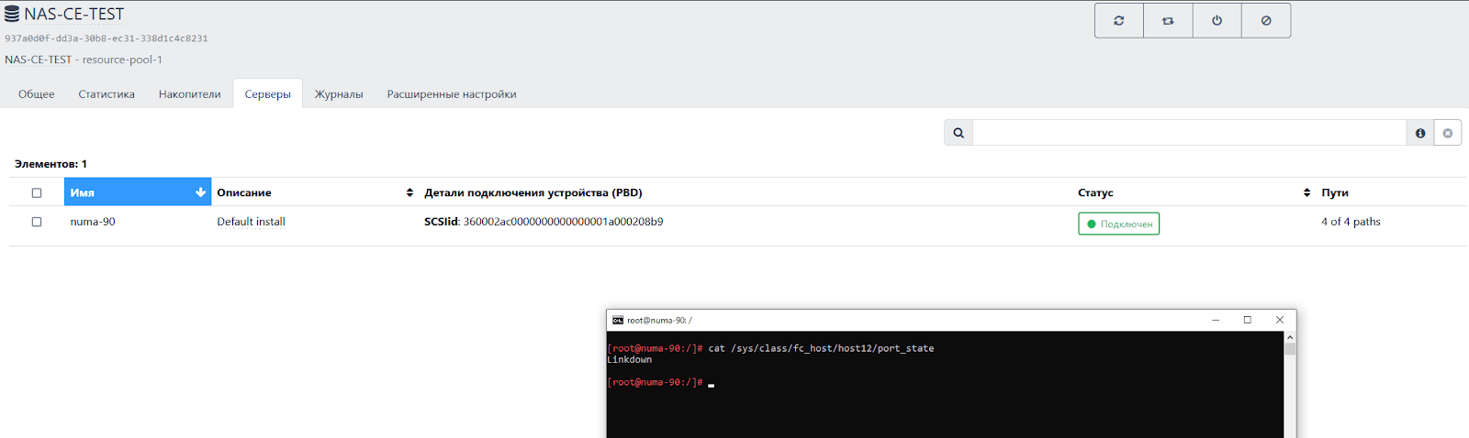Image resolution: width=1469 pixels, height=438 pixels.
Task: Click the Подключен status badge
Action: 1118,224
